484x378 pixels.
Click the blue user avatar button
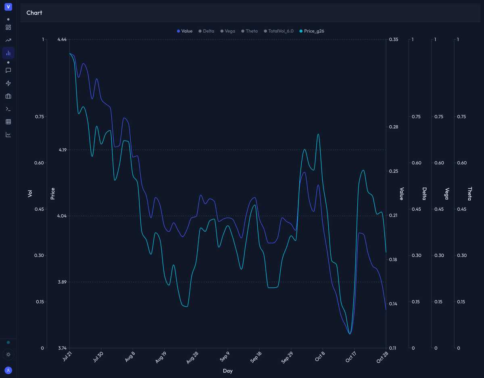[x=8, y=370]
